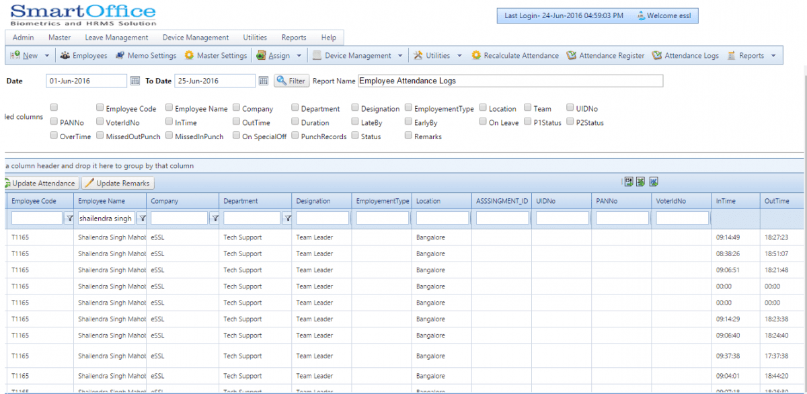The image size is (807, 394).
Task: Expand the Utilities toolbar dropdown arrow
Action: 459,56
